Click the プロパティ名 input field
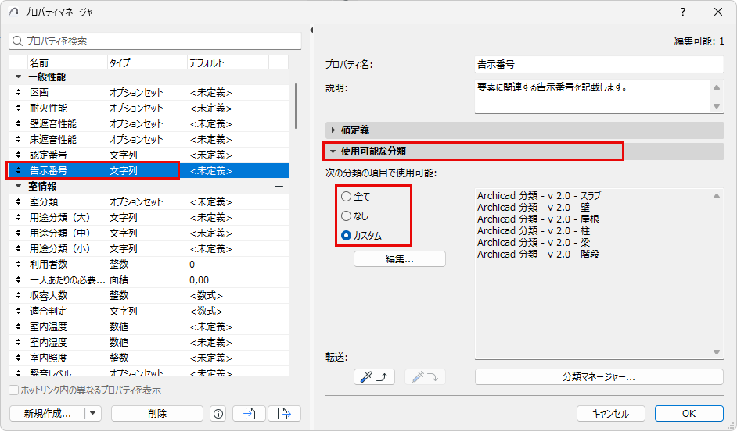This screenshot has height=431, width=737. coord(599,64)
